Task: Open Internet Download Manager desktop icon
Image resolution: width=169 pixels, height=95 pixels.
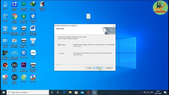Action: (33, 6)
